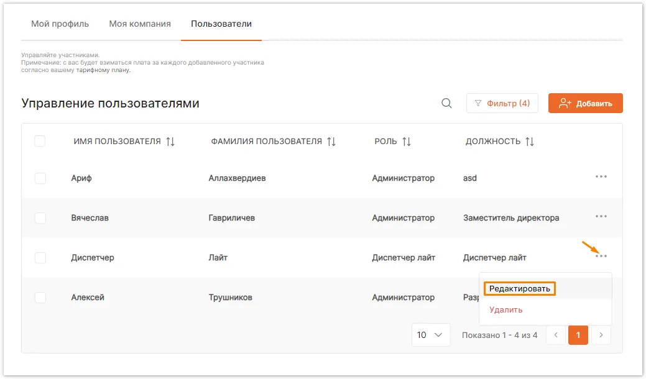
Task: Open the user search magnifier icon
Action: (x=446, y=103)
